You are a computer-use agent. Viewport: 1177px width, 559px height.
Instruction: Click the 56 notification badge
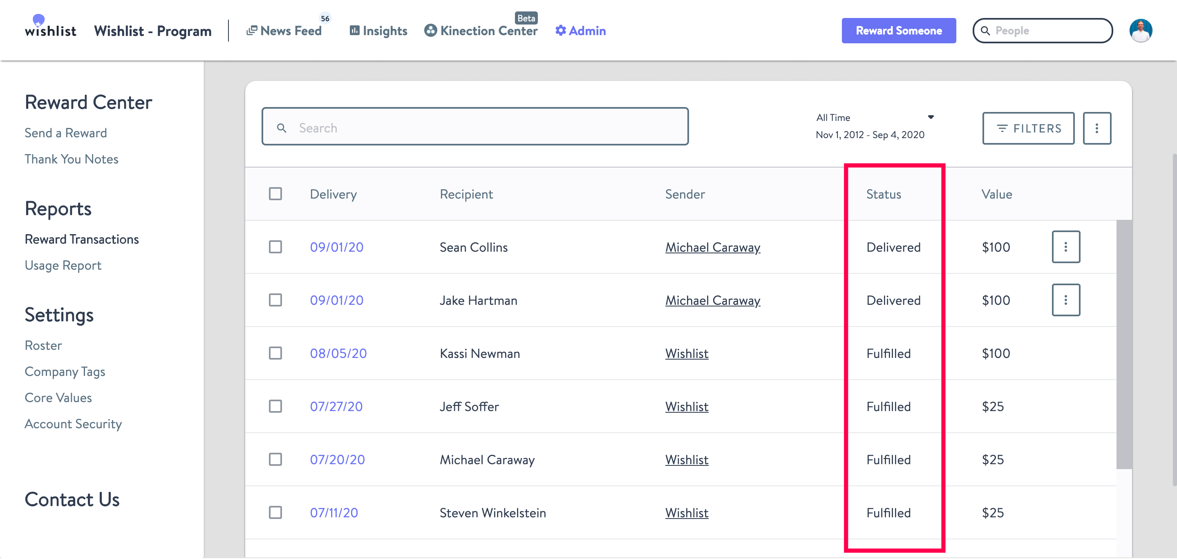[x=325, y=18]
